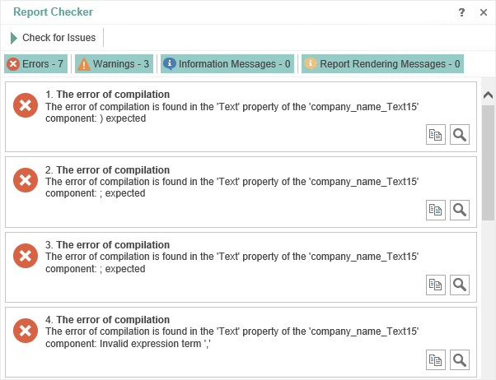Click the magnifier icon for error 2

459,211
